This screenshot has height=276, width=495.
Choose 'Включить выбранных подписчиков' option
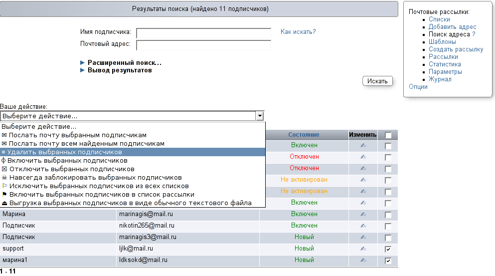133,161
